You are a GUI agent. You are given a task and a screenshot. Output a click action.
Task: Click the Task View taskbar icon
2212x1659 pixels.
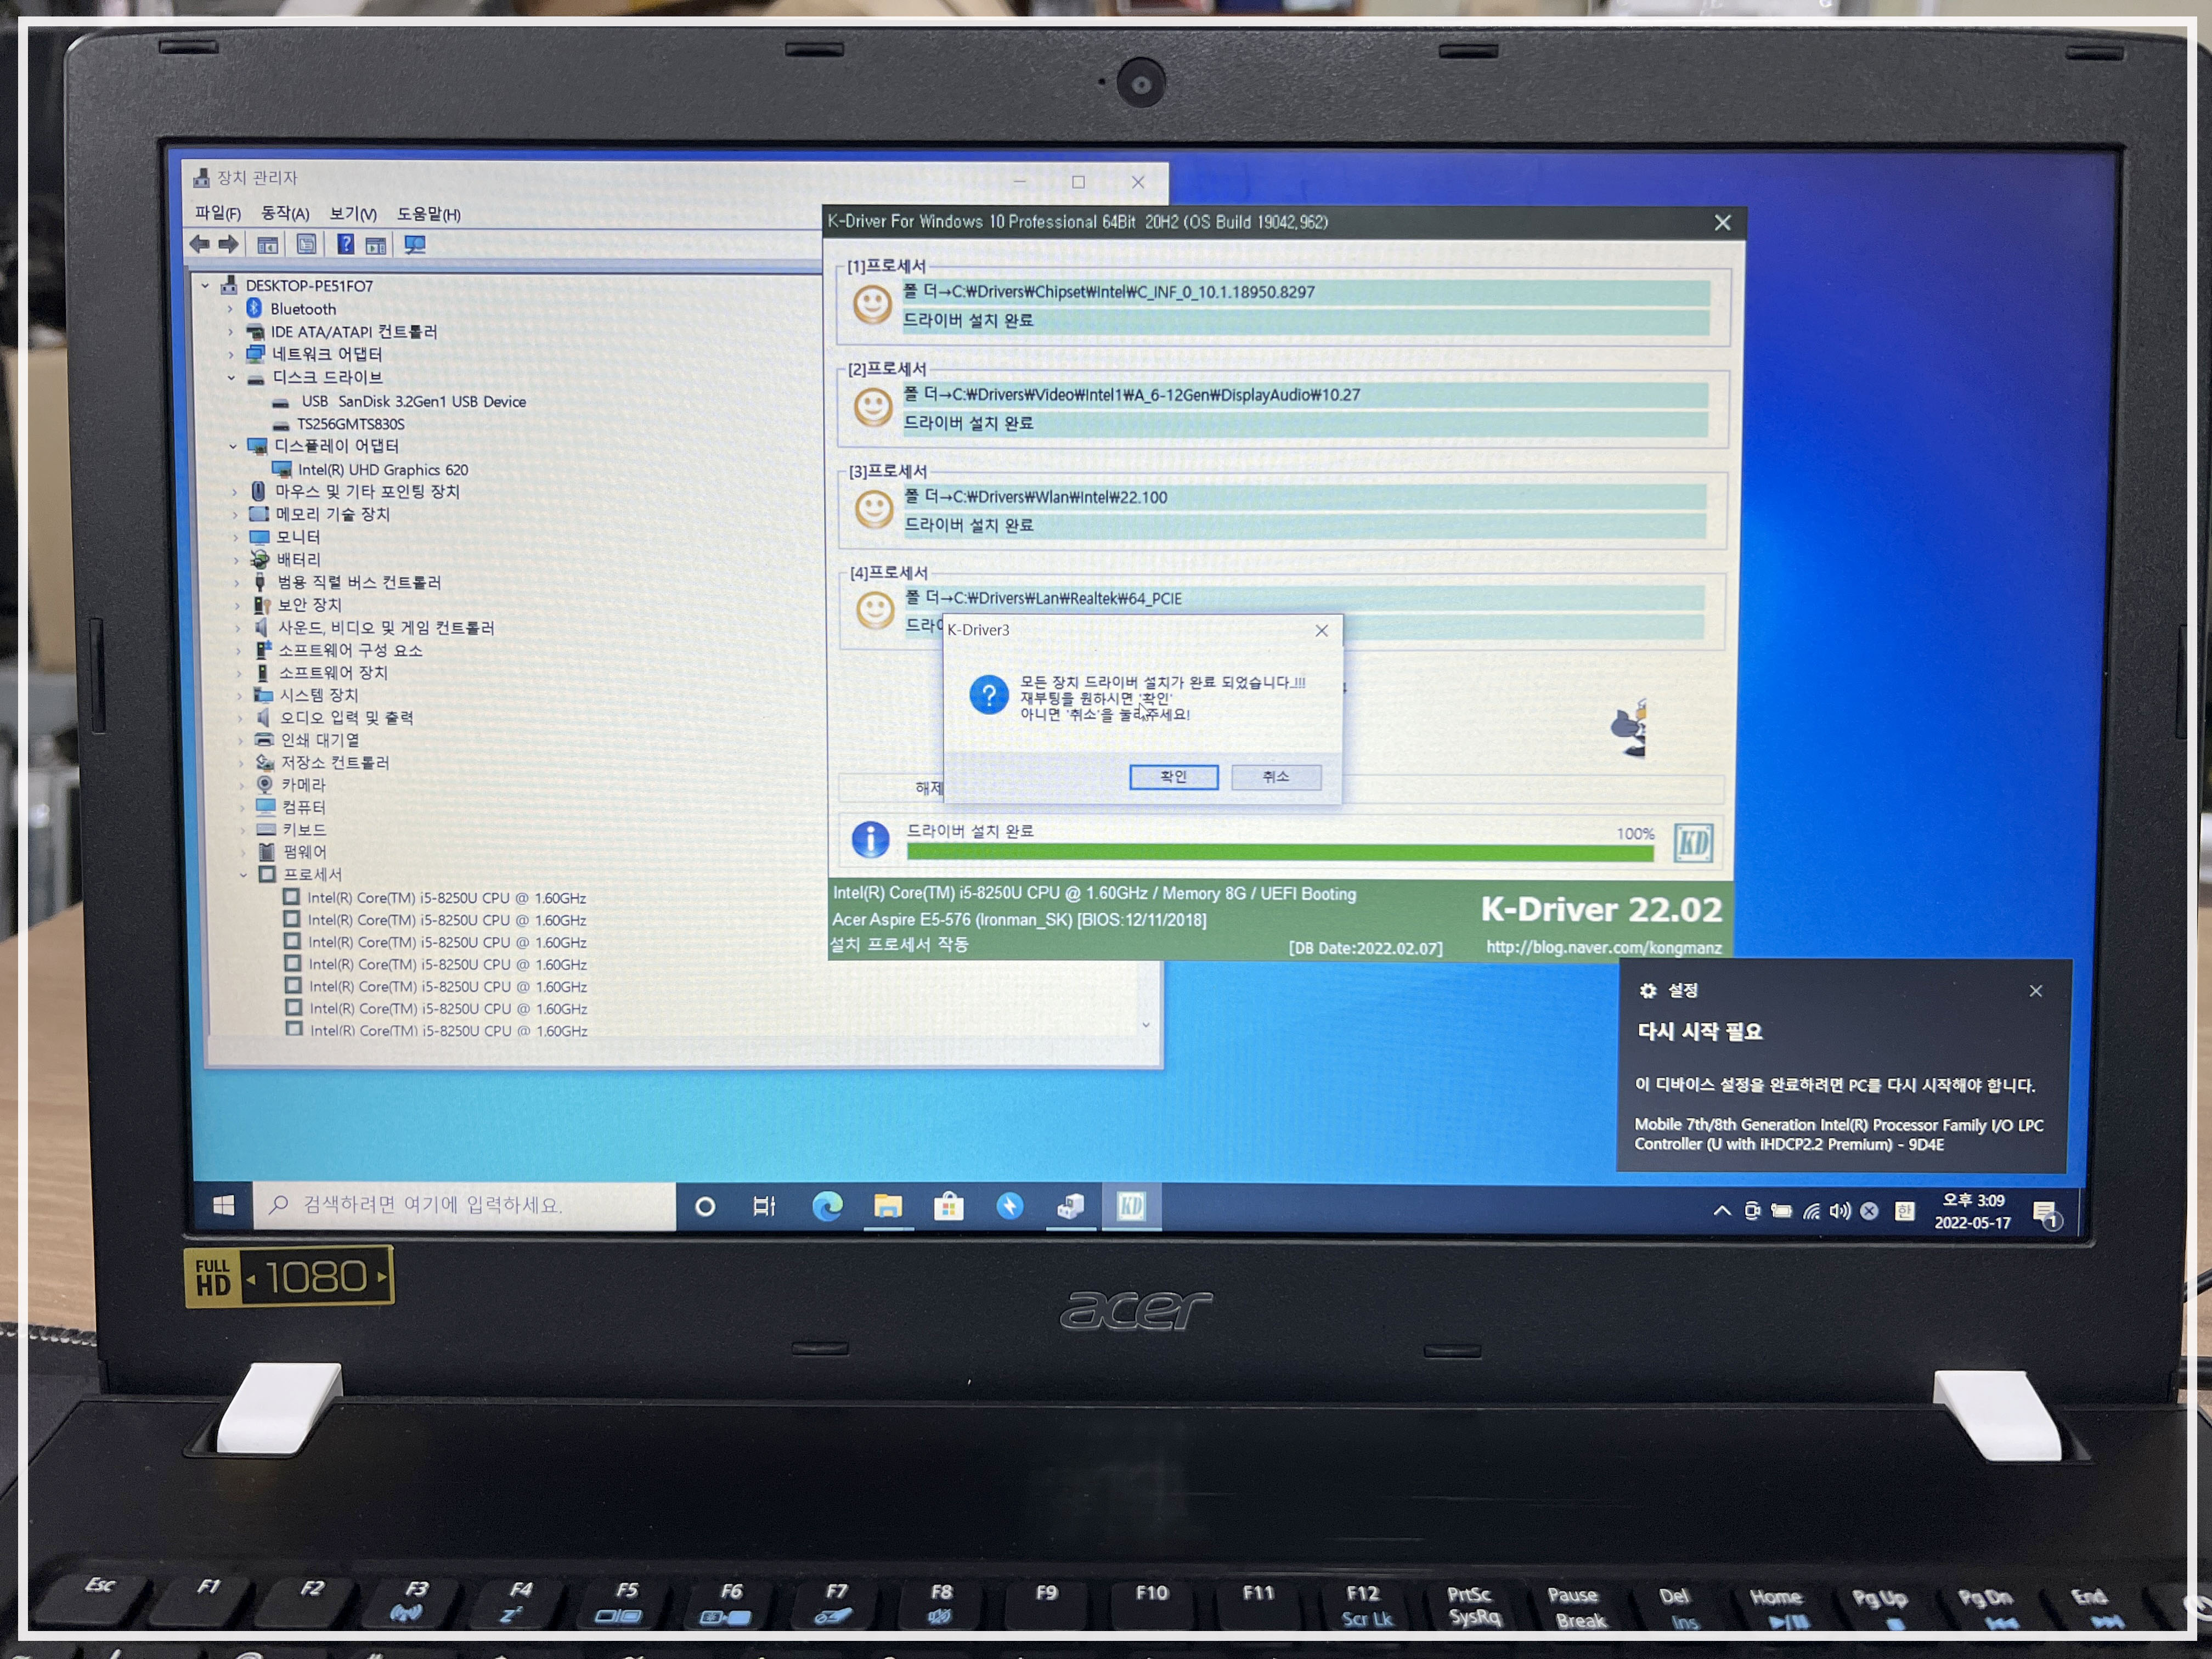[x=765, y=1207]
